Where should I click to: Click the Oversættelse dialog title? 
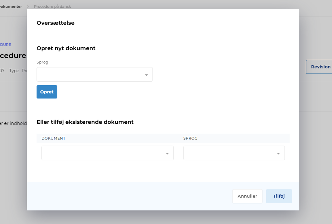[x=55, y=23]
